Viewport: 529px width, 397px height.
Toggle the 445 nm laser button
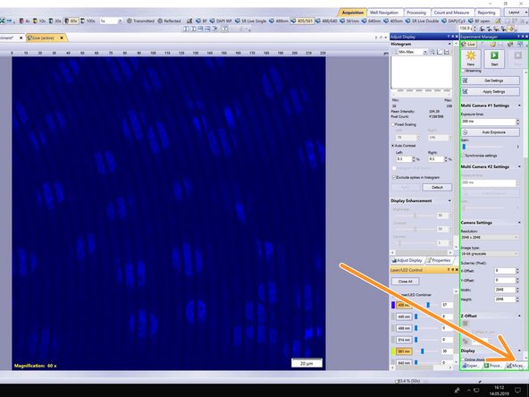tap(404, 317)
